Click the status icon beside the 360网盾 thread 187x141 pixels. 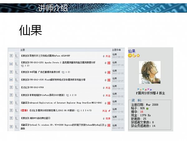[11, 72]
